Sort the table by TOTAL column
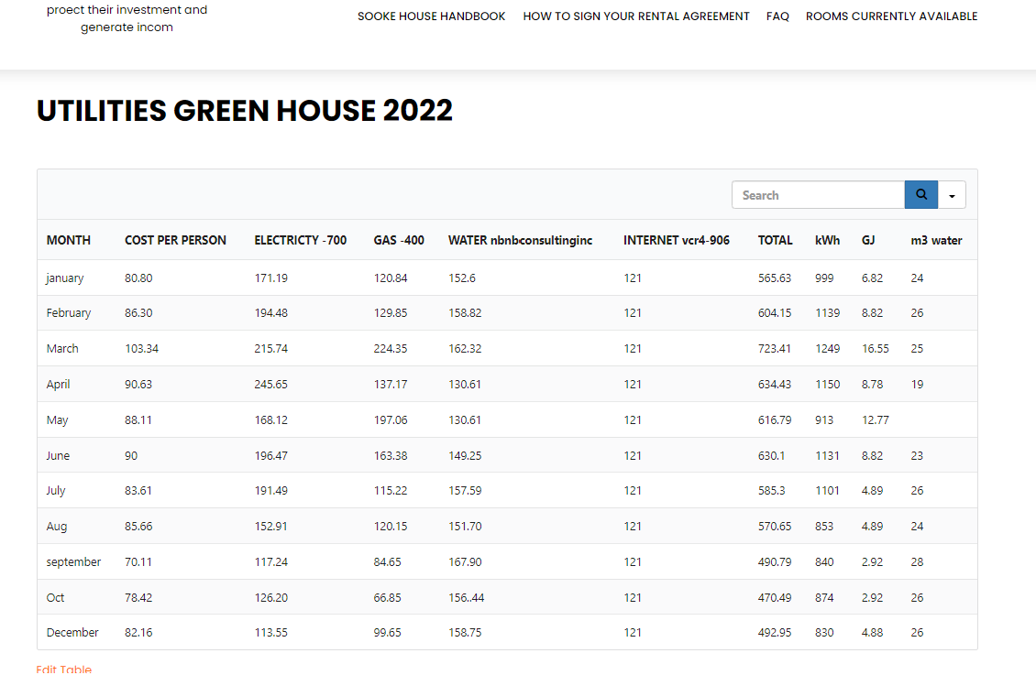The width and height of the screenshot is (1036, 675). coord(775,240)
